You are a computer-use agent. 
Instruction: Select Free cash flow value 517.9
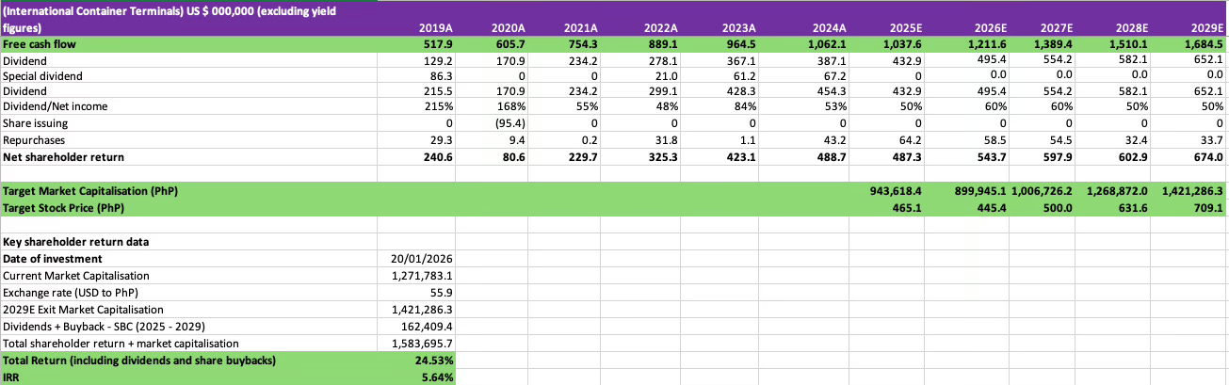pyautogui.click(x=440, y=43)
